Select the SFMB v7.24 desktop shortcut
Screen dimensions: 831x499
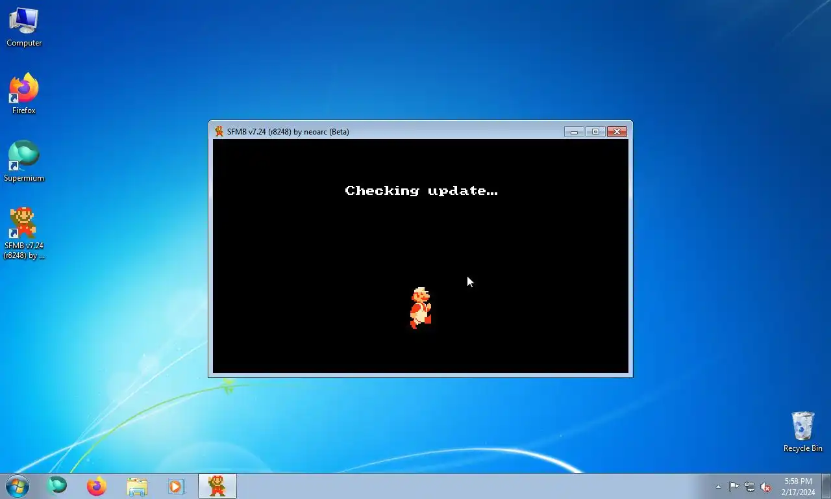(24, 234)
